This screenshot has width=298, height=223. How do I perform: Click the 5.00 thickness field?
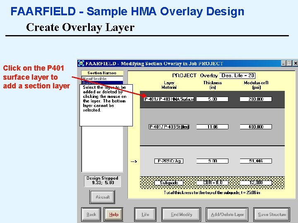[212, 99]
